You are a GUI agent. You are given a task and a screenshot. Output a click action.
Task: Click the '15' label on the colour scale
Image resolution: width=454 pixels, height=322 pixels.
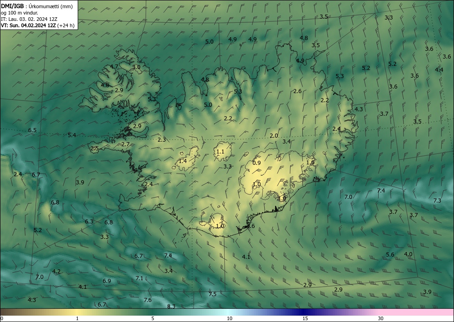pos(305,318)
